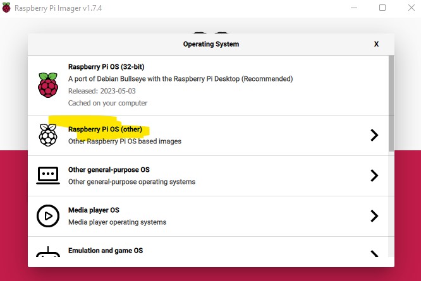
Task: Click the OS list vertical scrollbar thumb
Action: pyautogui.click(x=391, y=104)
